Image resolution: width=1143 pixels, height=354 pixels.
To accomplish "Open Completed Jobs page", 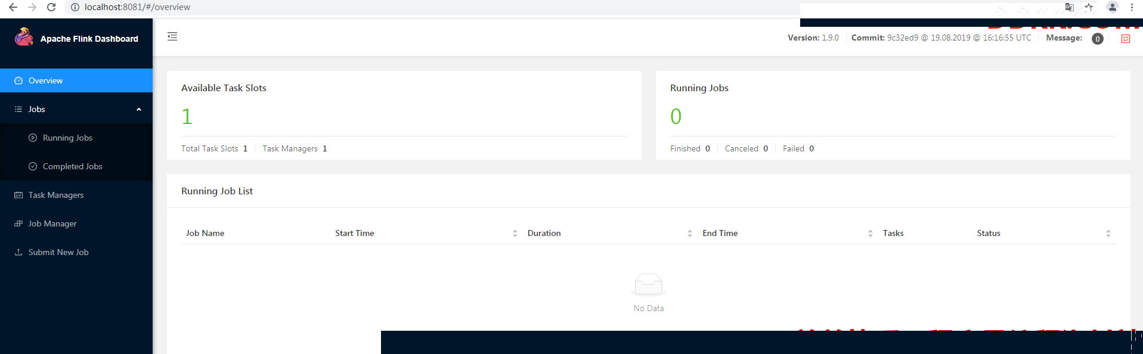I will [x=76, y=166].
